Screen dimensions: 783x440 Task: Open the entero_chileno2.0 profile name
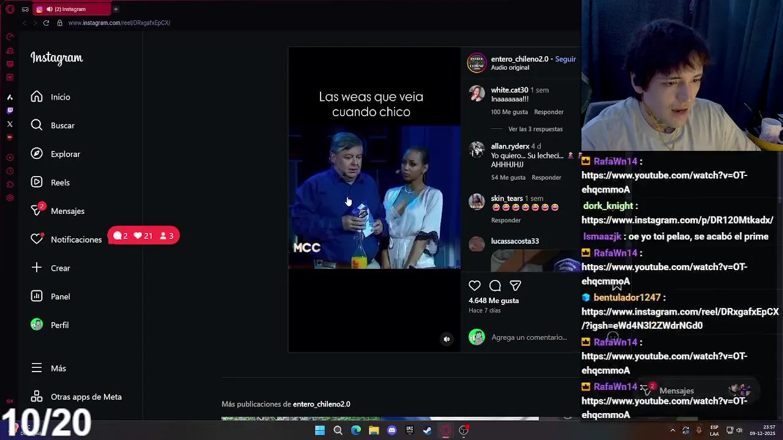pos(519,59)
